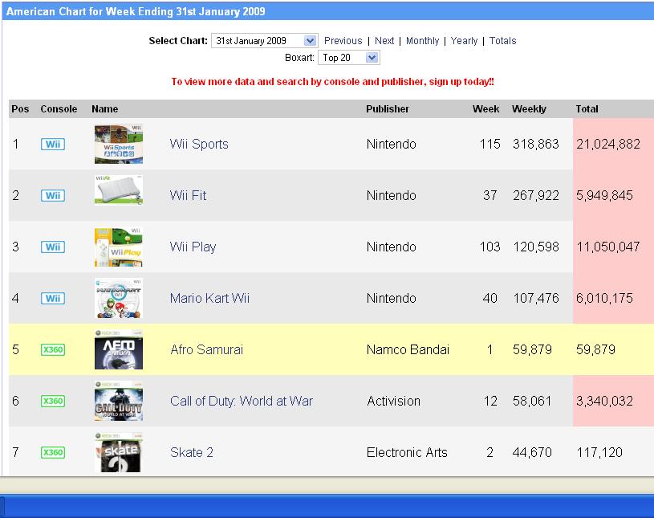
Task: Open the Mario Kart Wii boxart thumbnail
Action: (x=119, y=298)
